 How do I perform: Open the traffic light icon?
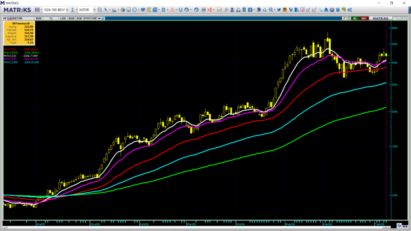point(244,10)
